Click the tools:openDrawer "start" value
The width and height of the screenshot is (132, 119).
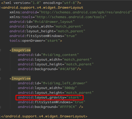[53, 41]
